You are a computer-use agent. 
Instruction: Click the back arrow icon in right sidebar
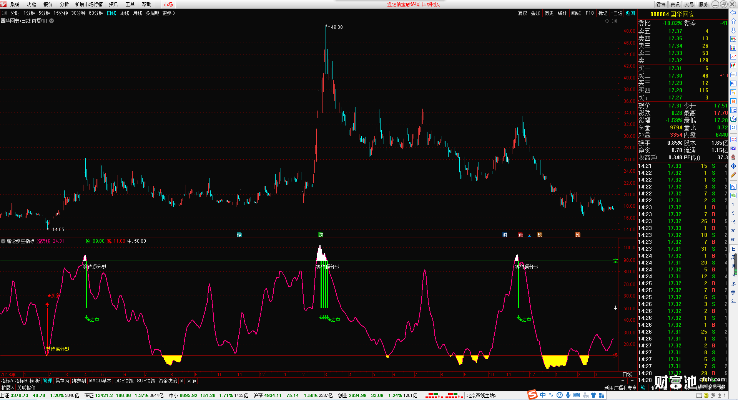[733, 13]
